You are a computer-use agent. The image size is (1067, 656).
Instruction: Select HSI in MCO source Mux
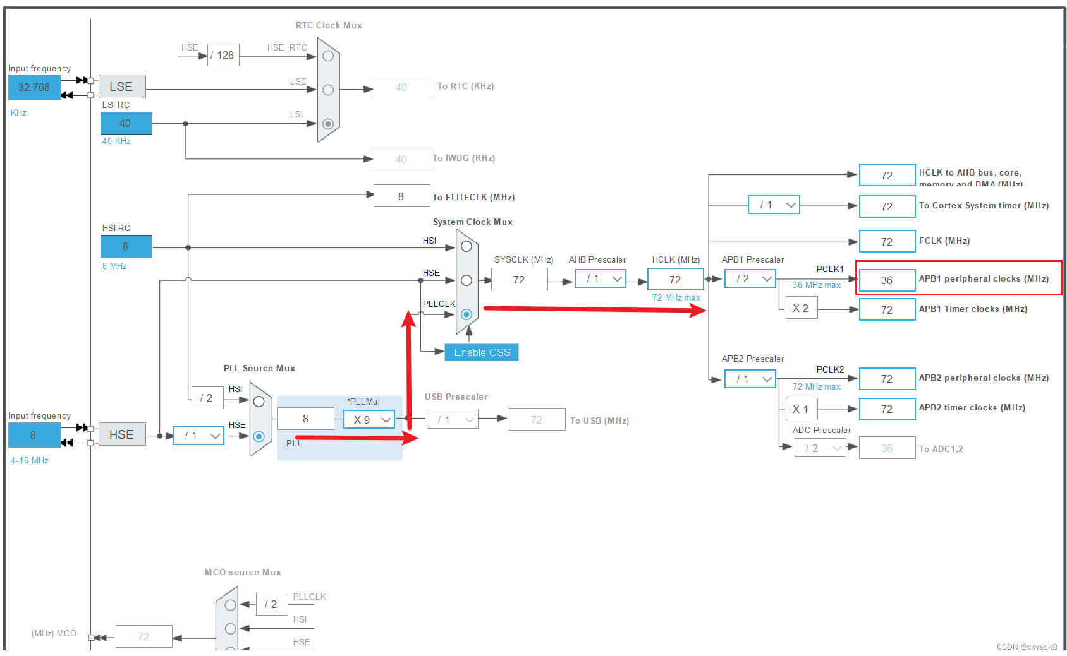click(230, 629)
